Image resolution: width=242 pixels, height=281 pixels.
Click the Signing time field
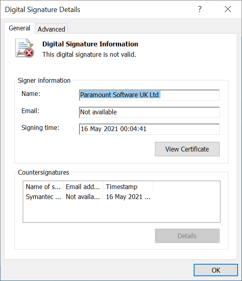tap(149, 129)
